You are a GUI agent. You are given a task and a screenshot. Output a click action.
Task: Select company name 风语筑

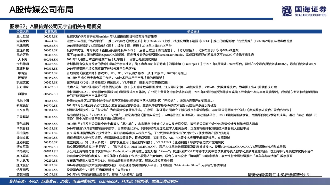pyautogui.click(x=23, y=94)
